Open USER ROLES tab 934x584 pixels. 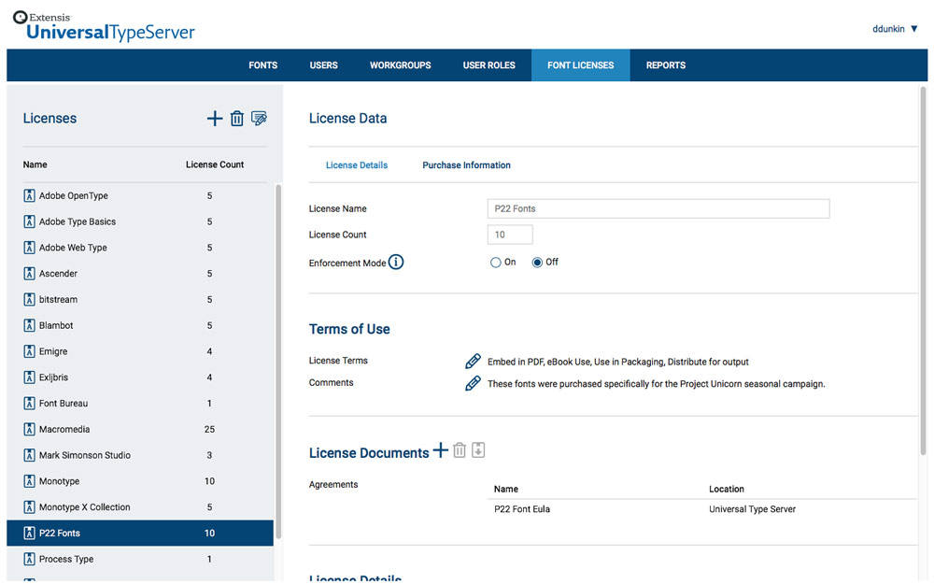pyautogui.click(x=489, y=65)
